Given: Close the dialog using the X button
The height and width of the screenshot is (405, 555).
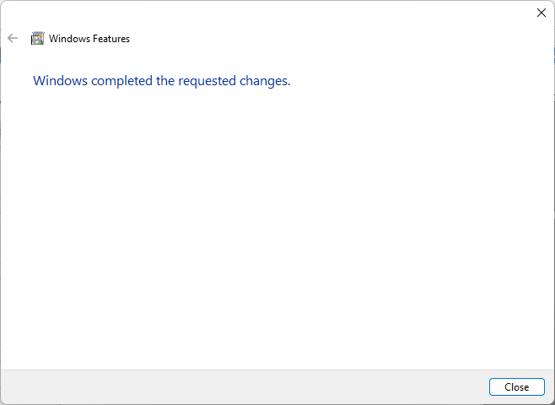Looking at the screenshot, I should coord(542,13).
